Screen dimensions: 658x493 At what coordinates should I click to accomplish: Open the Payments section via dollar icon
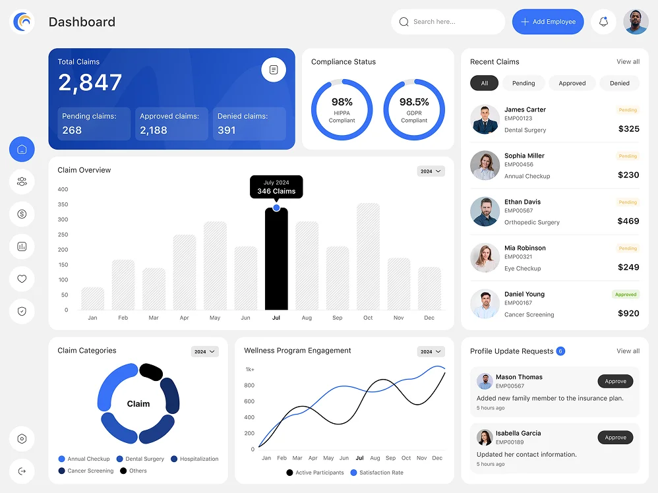click(22, 214)
